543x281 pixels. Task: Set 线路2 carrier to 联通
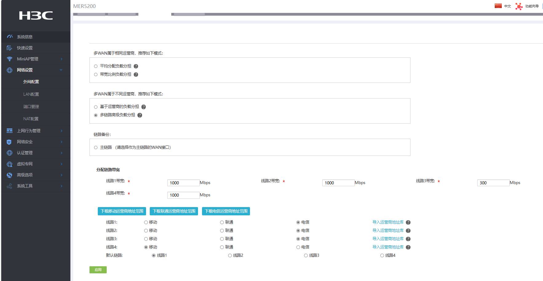[222, 231]
